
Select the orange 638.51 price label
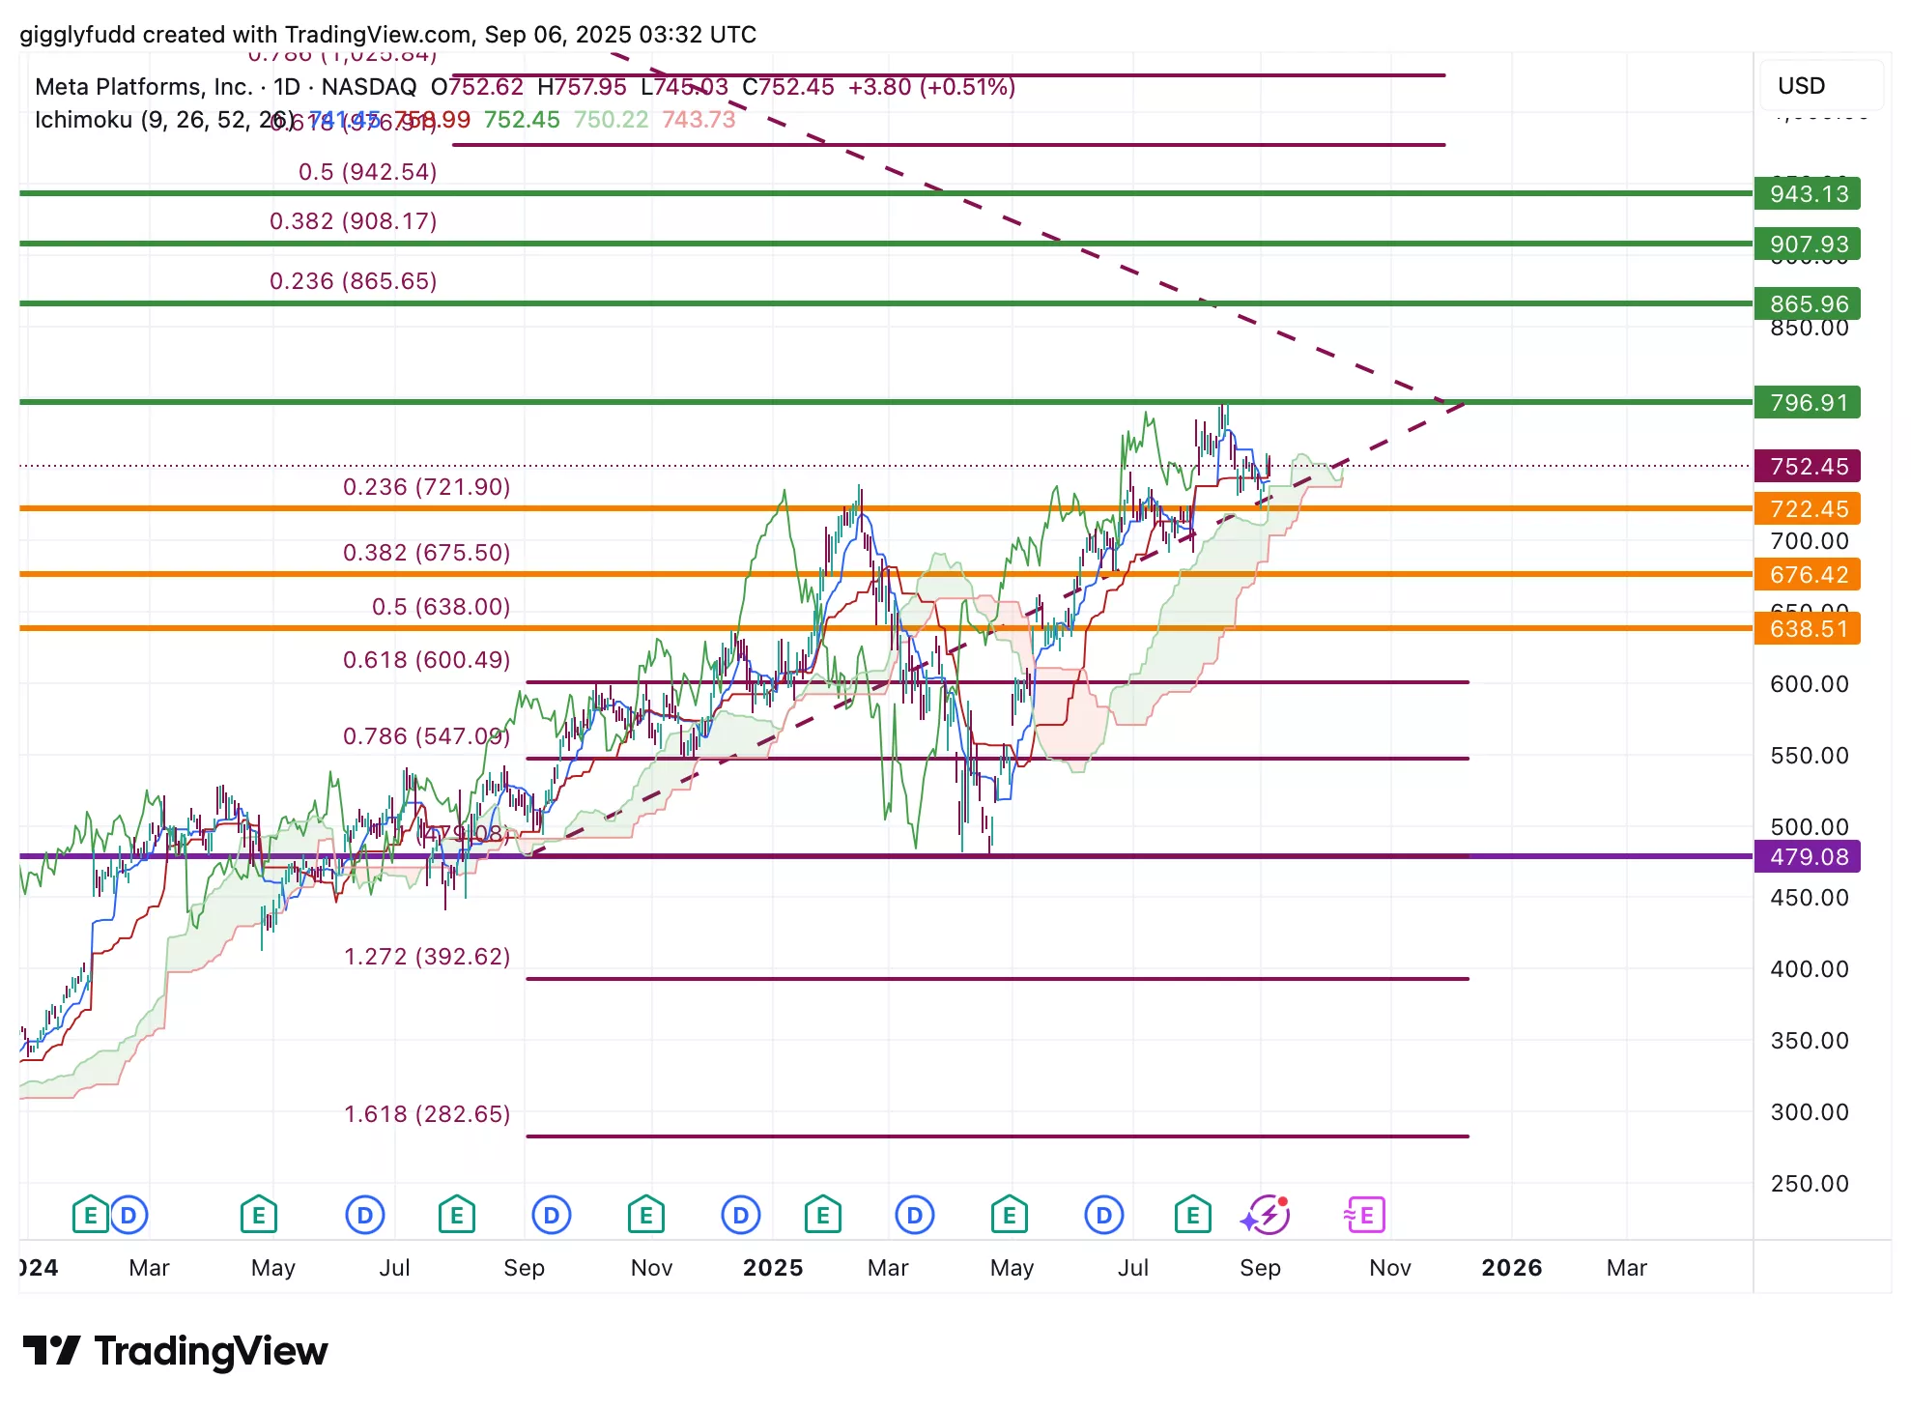[1808, 628]
